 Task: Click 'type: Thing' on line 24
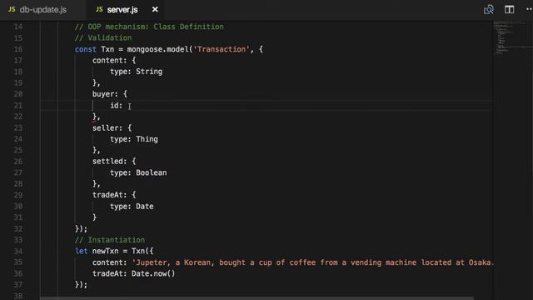(134, 139)
